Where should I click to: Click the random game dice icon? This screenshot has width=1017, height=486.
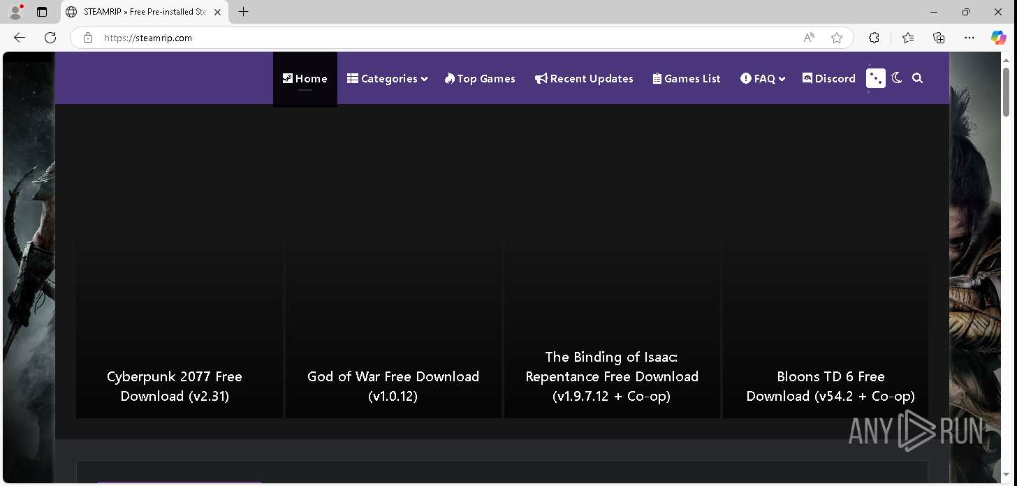876,78
